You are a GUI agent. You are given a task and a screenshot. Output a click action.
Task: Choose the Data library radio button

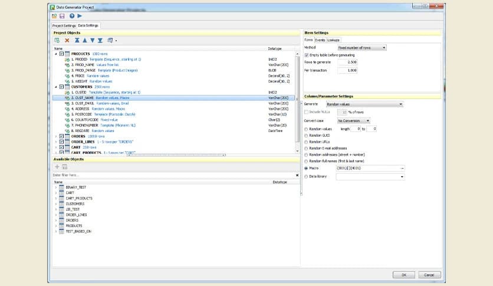coord(306,177)
